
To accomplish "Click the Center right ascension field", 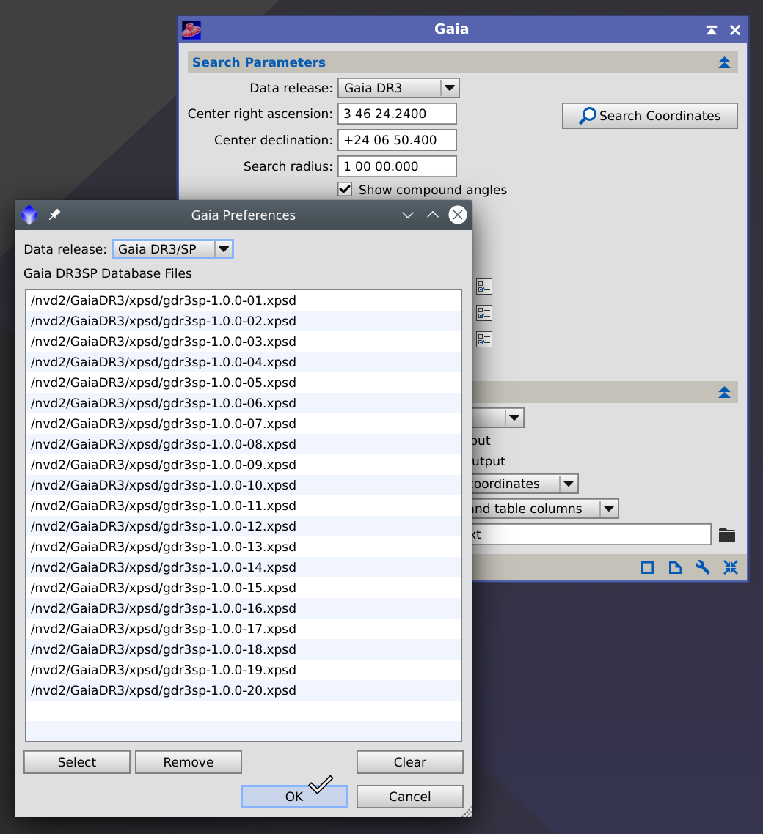I will pyautogui.click(x=397, y=114).
